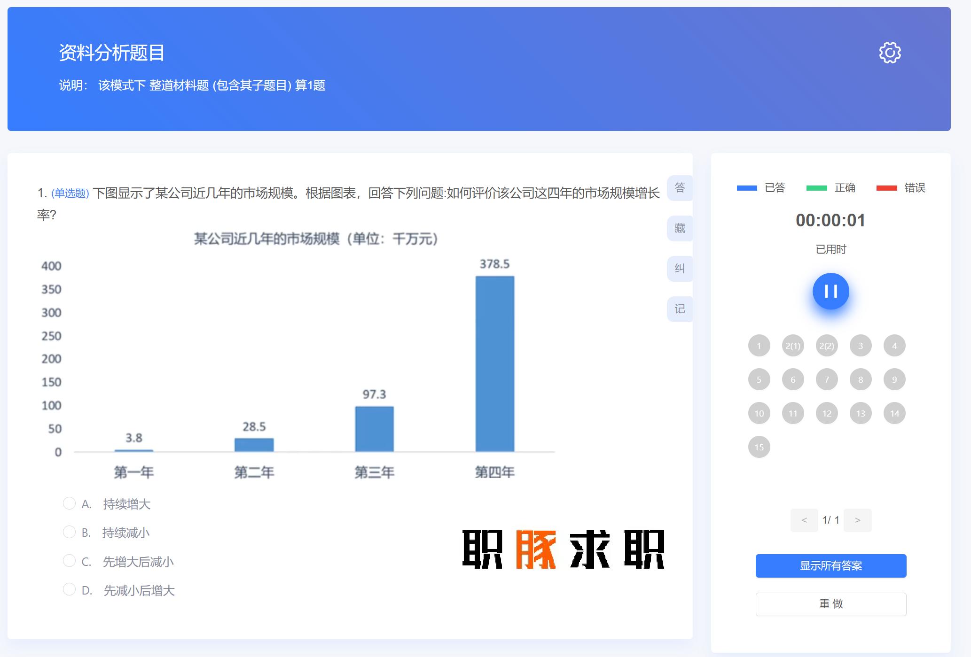Screen dimensions: 971x657
Task: Click the 答 answer side tab
Action: point(680,188)
